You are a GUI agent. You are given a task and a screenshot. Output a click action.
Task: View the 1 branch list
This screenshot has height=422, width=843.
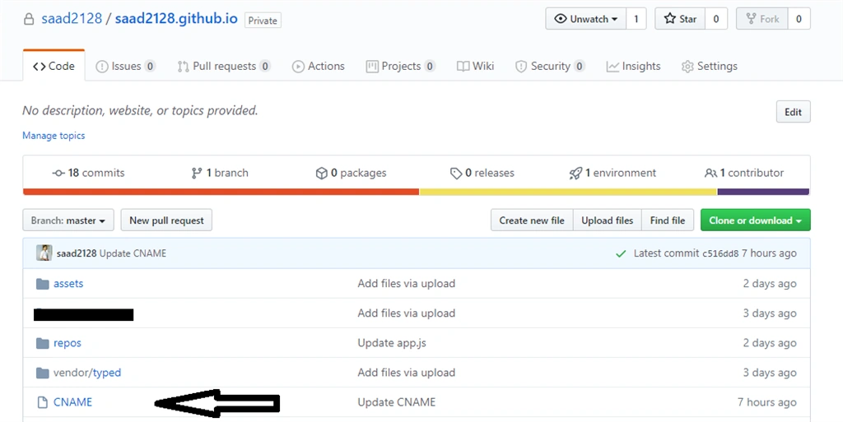[219, 173]
